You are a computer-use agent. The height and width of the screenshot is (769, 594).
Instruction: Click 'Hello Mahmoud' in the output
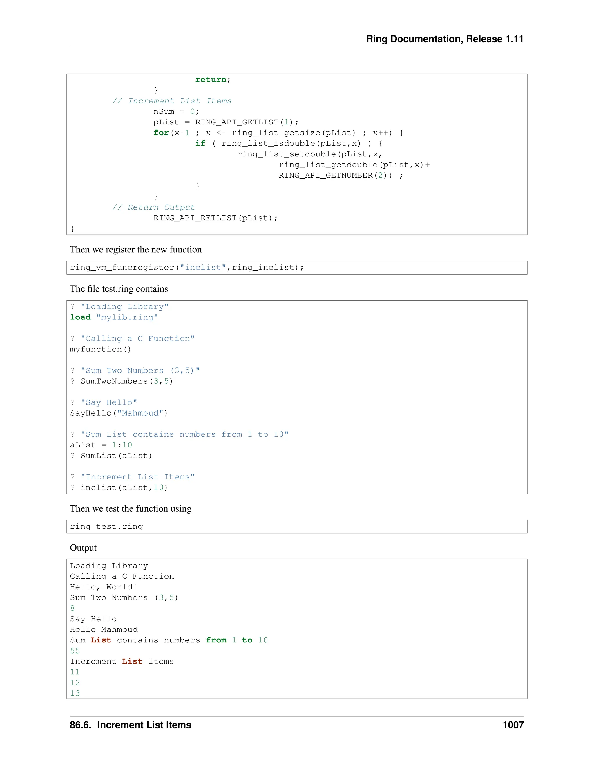(x=104, y=630)
